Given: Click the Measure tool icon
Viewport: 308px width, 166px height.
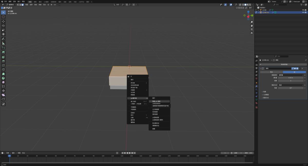Looking at the screenshot, I should point(3,43).
